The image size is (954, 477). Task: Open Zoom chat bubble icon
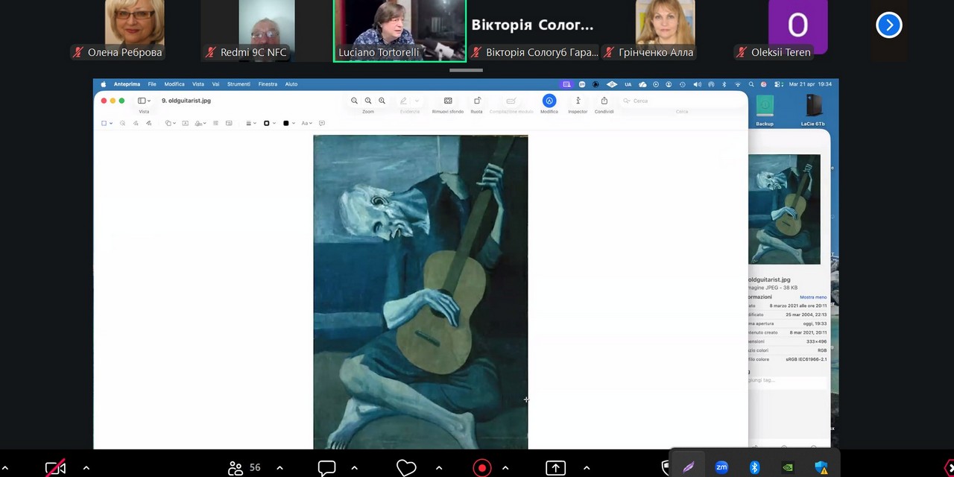click(326, 467)
